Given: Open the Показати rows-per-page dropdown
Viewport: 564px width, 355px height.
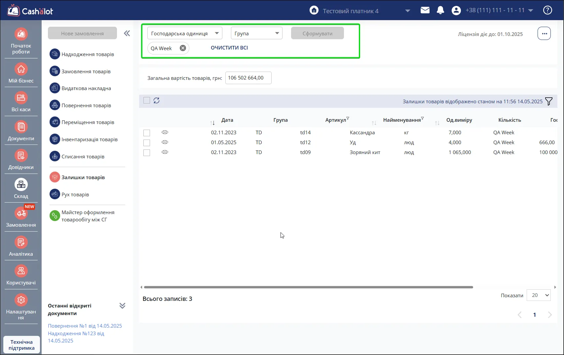Looking at the screenshot, I should coord(539,295).
